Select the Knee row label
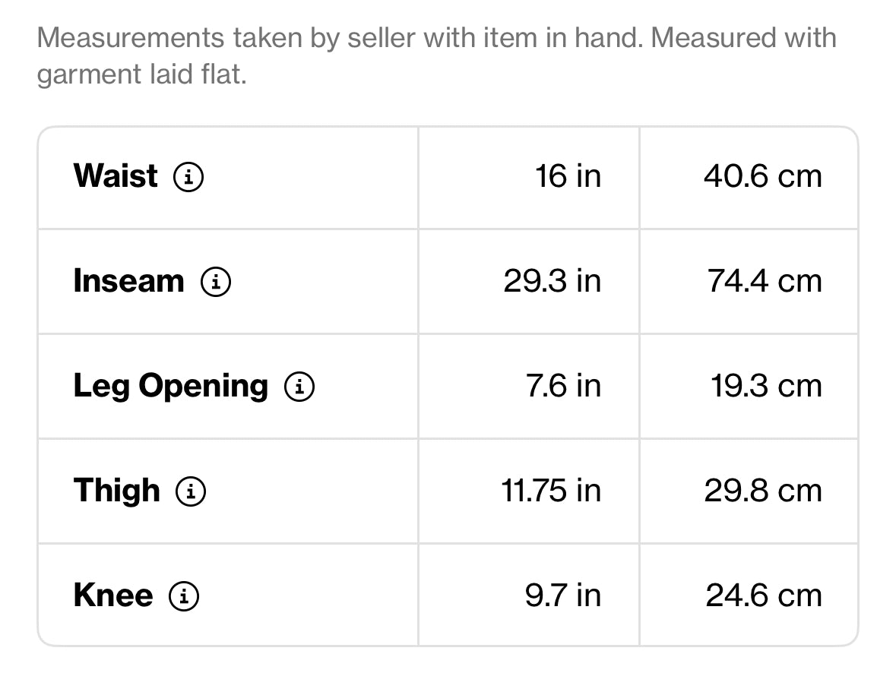 click(113, 596)
